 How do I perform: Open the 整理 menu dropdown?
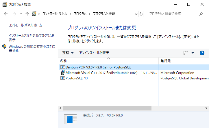[68, 53]
